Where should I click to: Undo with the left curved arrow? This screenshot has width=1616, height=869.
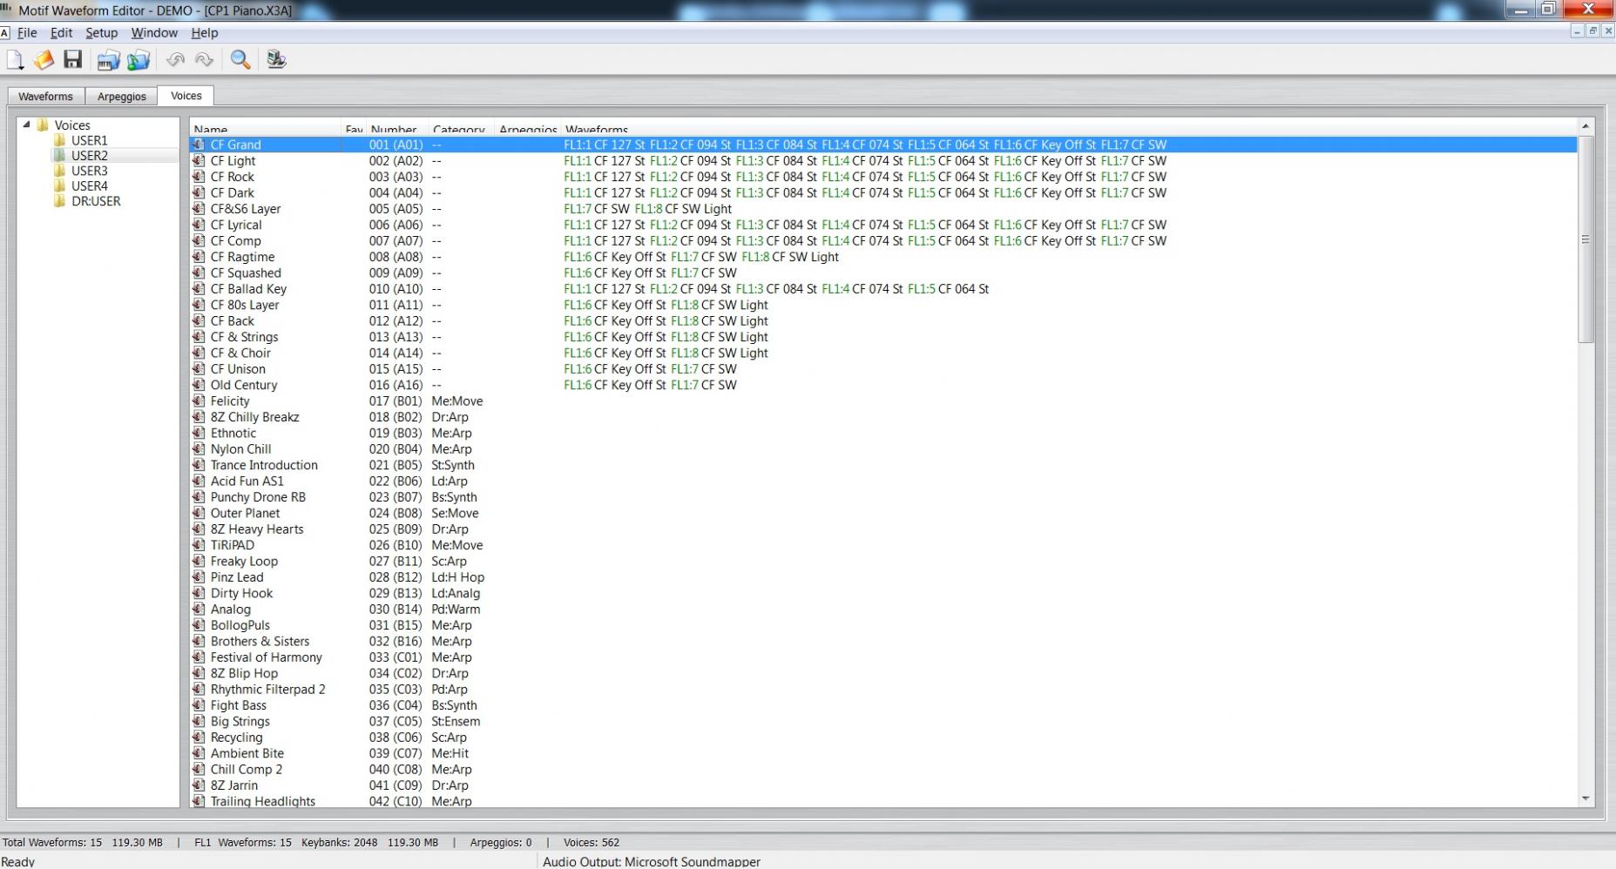175,59
